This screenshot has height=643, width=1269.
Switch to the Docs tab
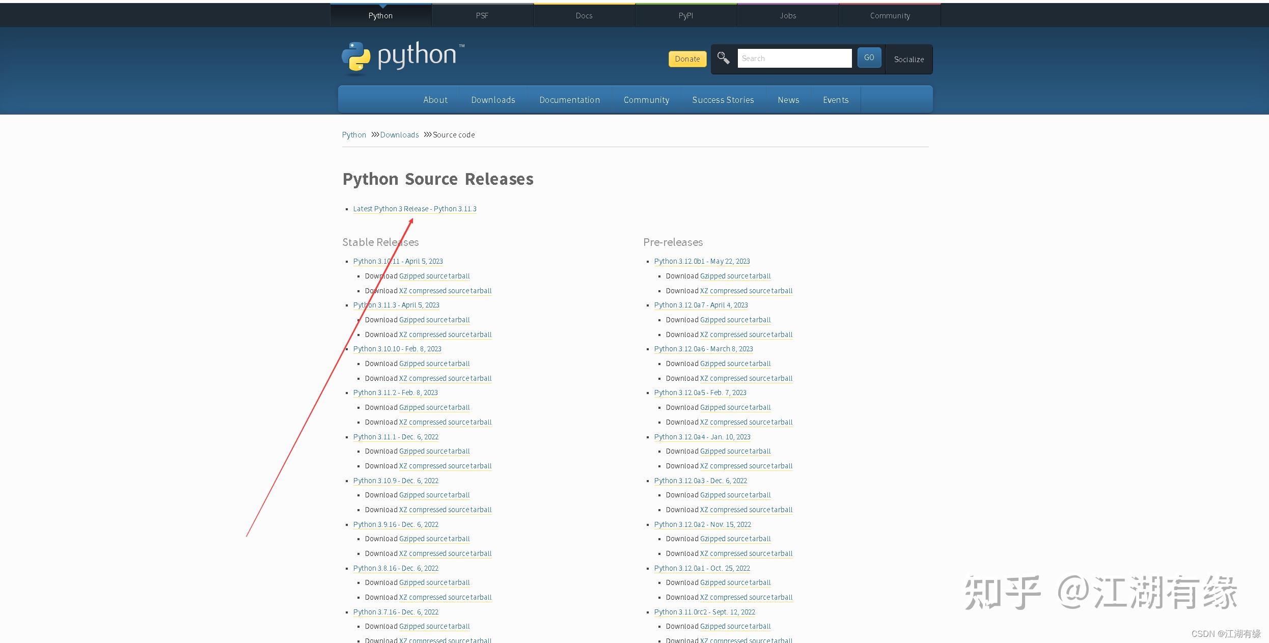[x=584, y=15]
